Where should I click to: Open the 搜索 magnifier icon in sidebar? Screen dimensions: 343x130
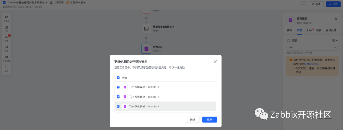[6, 67]
